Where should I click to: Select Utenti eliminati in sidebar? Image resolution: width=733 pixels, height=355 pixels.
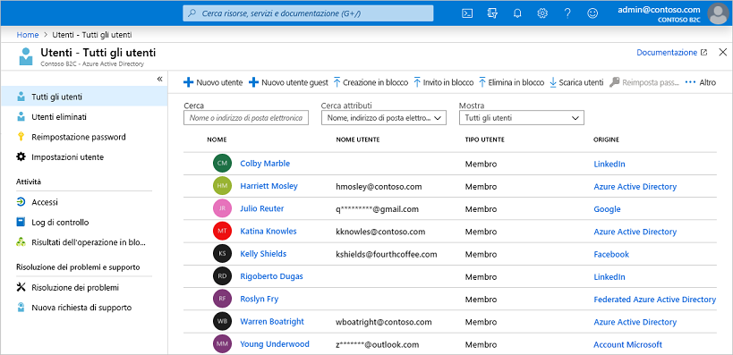83,117
